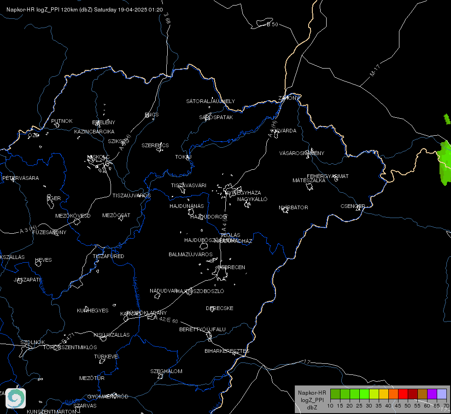
Task: Pick the dark red 50-55 dBZ legend swatch
Action: (413, 394)
